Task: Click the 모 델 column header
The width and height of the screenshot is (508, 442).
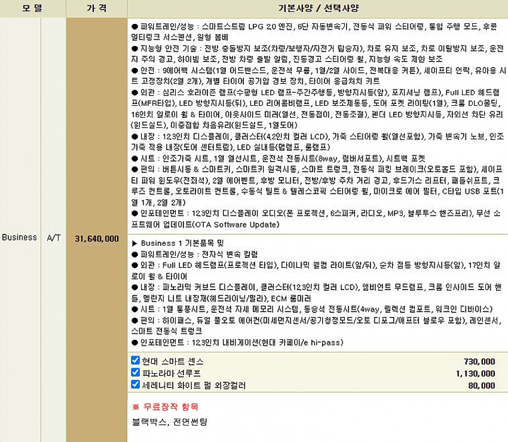Action: pyautogui.click(x=33, y=8)
